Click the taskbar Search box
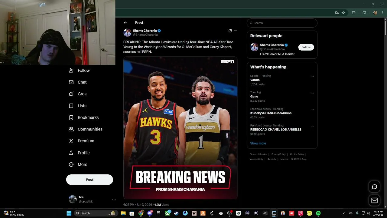The image size is (387, 218). point(96,213)
